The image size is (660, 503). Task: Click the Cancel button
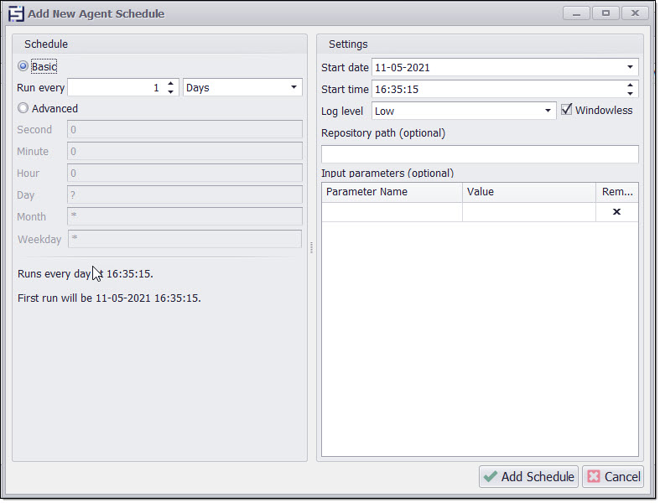[x=613, y=476]
